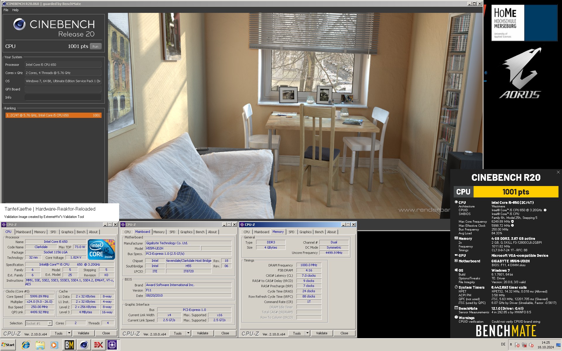This screenshot has width=562, height=351.
Task: Launch Internet Explorer from the taskbar
Action: (x=26, y=345)
